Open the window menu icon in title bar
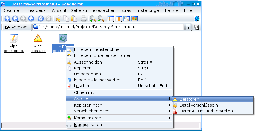 pyautogui.click(x=3, y=4)
